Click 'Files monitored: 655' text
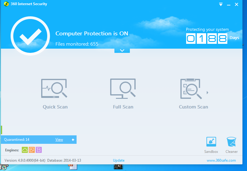The width and height of the screenshot is (247, 171). pos(77,44)
